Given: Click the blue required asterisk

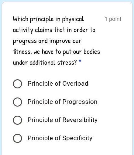Looking at the screenshot, I should click(80, 61).
